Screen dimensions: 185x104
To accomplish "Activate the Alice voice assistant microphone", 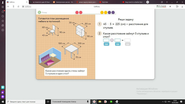I will point(88,102).
